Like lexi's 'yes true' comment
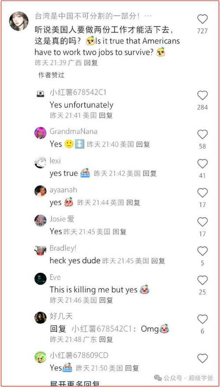 pos(202,164)
